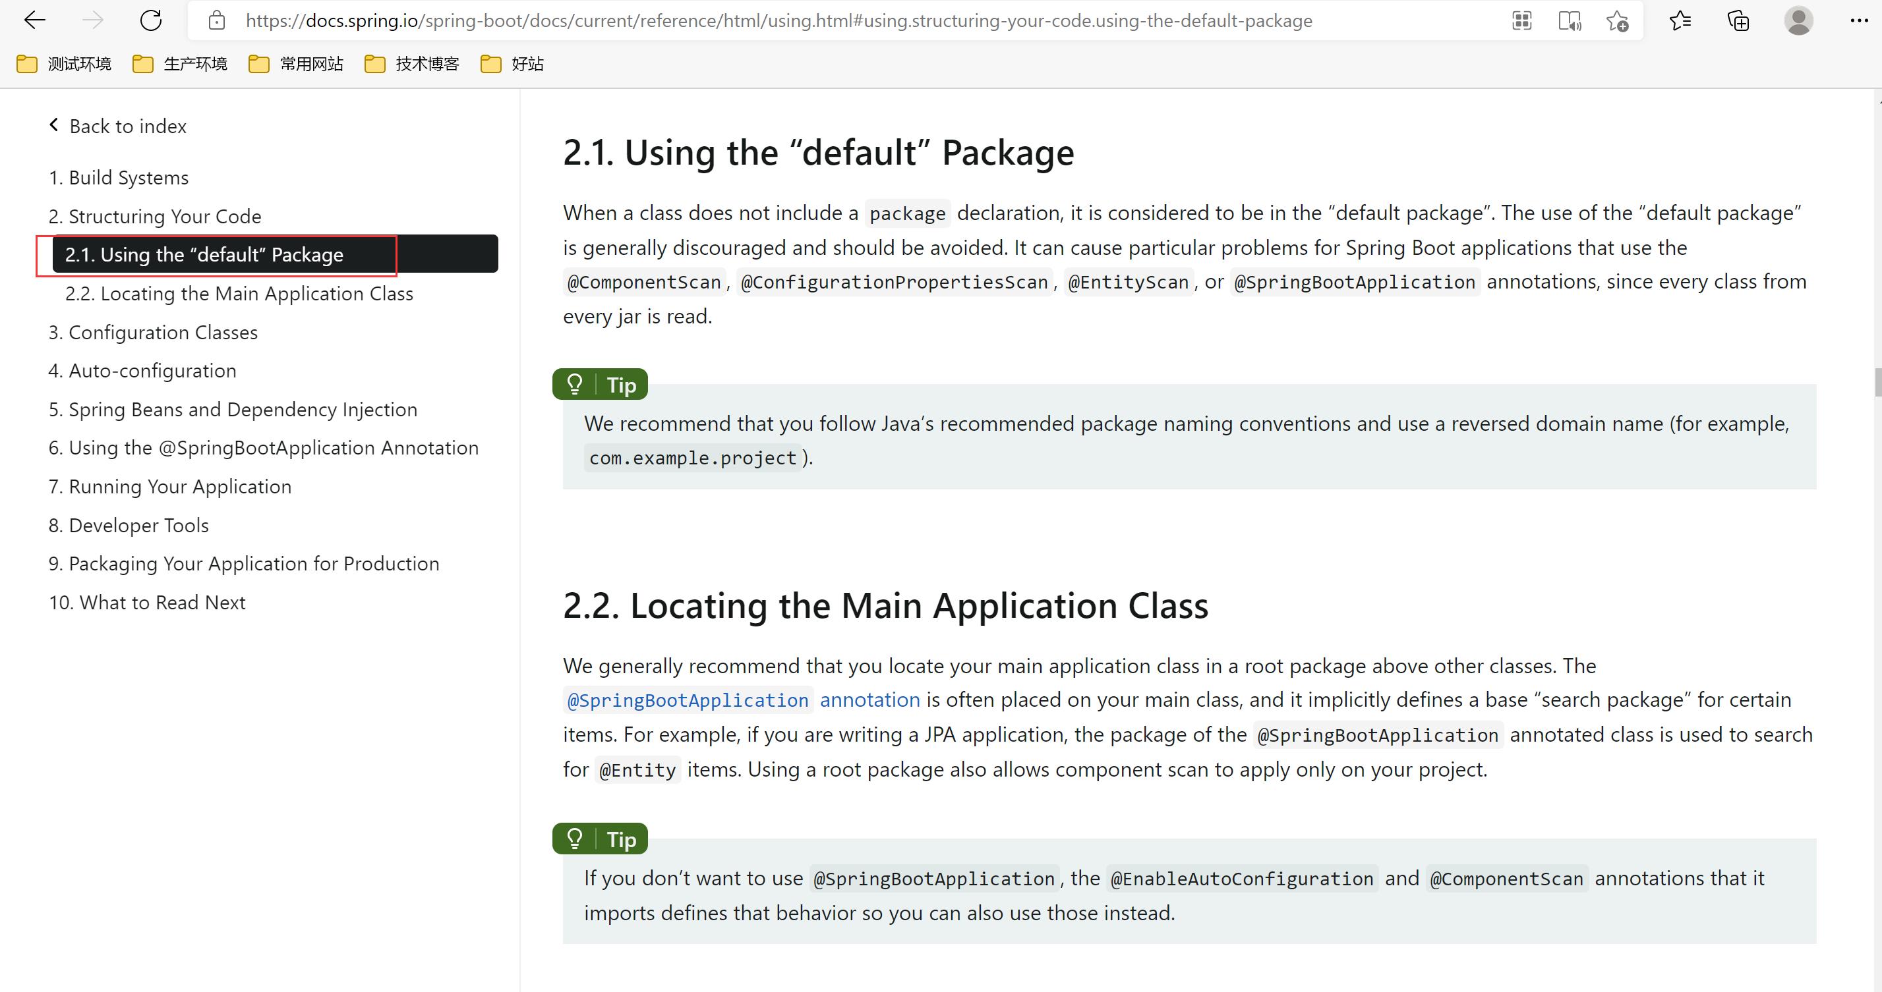Add this page to favorites star-plus icon

pos(1618,20)
